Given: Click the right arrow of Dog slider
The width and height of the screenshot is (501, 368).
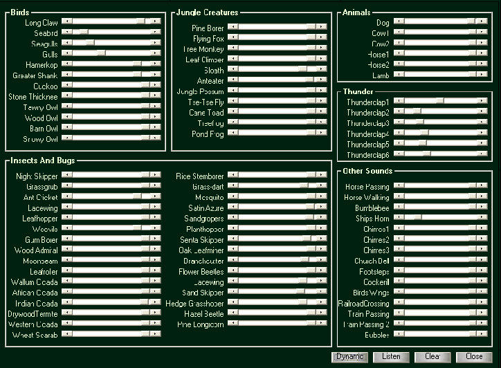Looking at the screenshot, I should pos(482,21).
